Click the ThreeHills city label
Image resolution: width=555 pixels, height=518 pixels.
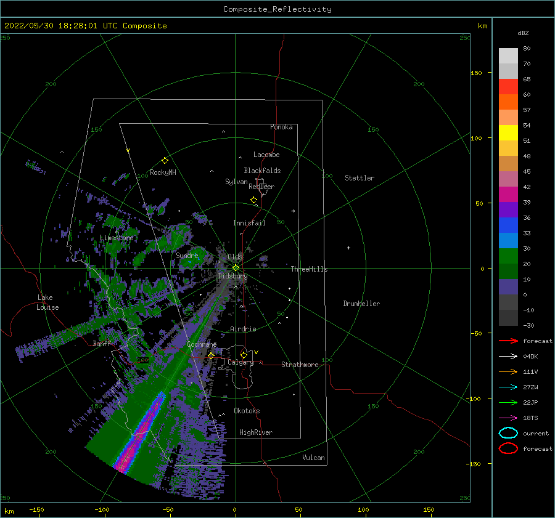click(x=309, y=269)
